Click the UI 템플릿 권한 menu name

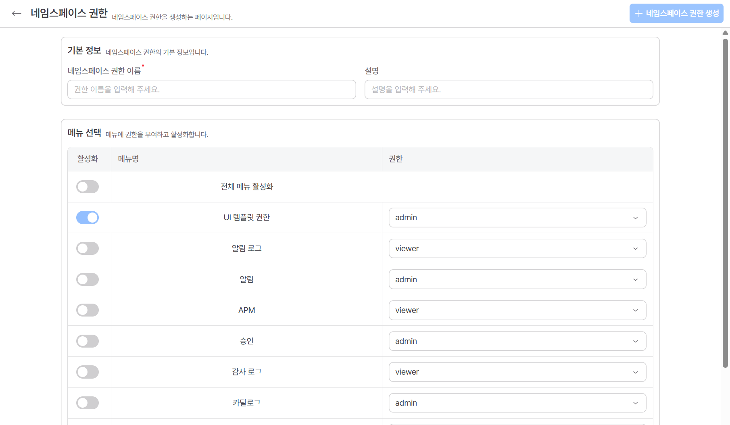click(247, 217)
